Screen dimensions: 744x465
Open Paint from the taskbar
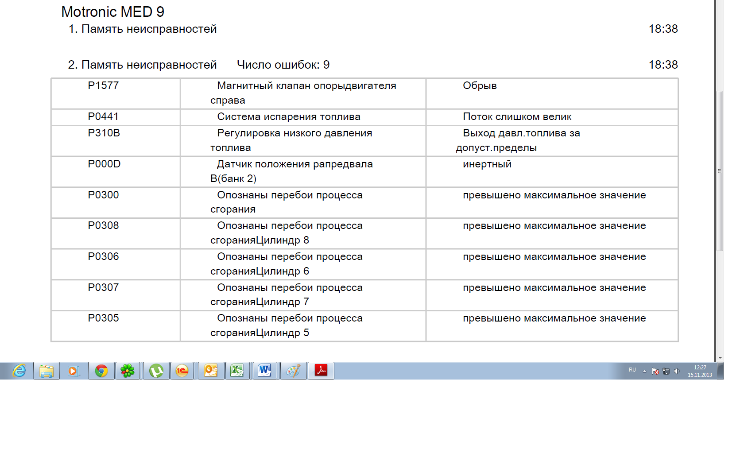point(293,371)
